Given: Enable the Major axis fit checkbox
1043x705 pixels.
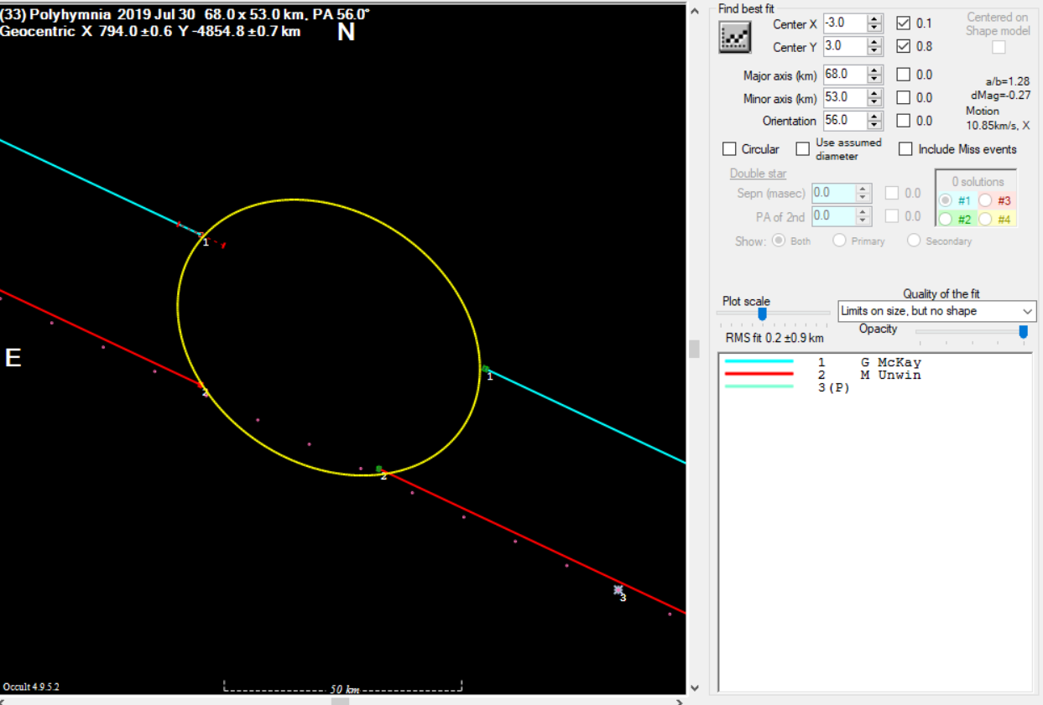Looking at the screenshot, I should click(903, 75).
